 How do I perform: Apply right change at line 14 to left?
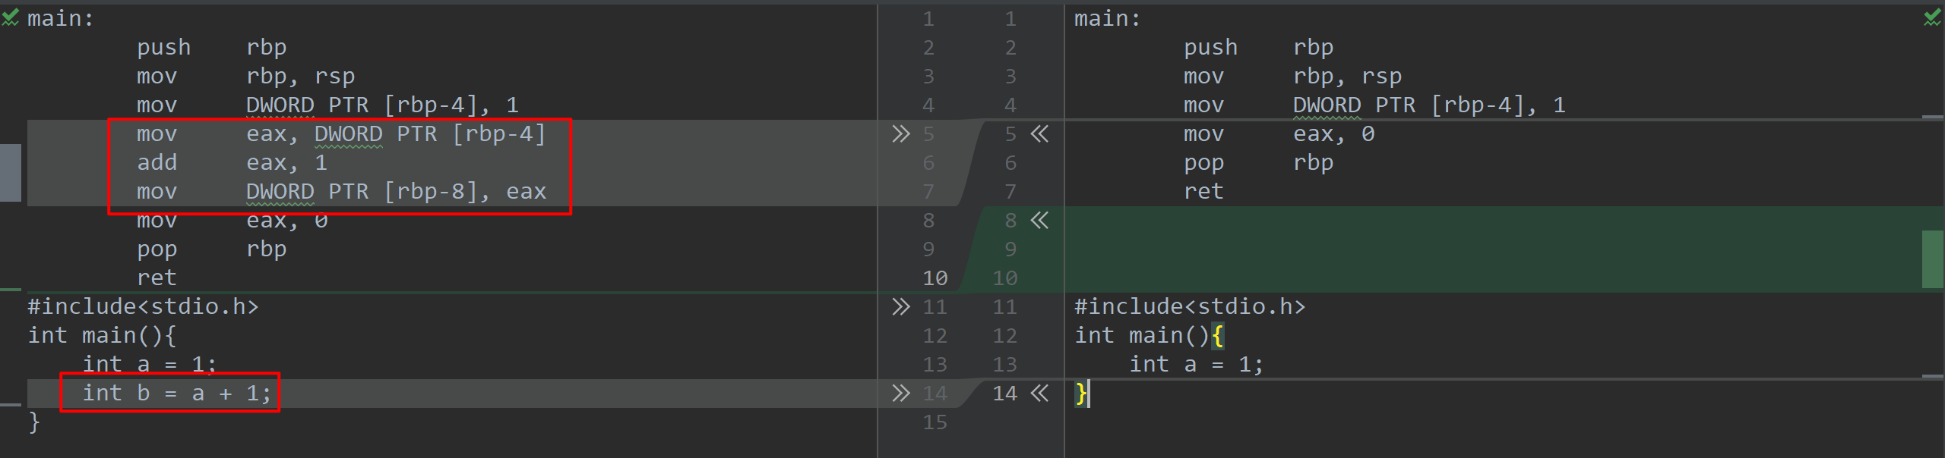[x=1039, y=394]
